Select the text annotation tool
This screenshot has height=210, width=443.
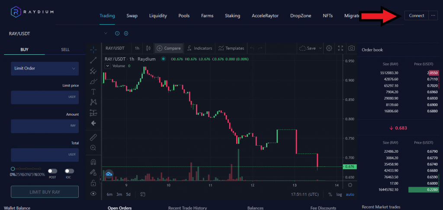(x=93, y=92)
